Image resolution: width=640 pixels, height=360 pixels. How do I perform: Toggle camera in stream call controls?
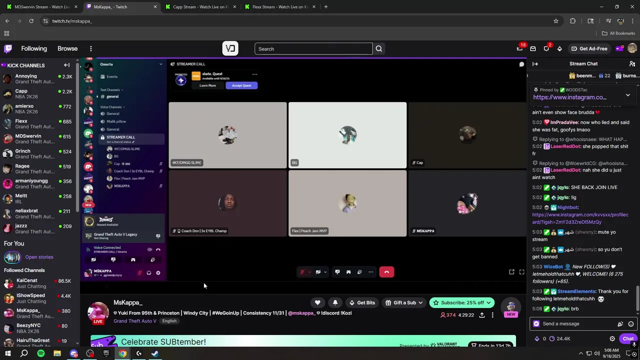[318, 272]
